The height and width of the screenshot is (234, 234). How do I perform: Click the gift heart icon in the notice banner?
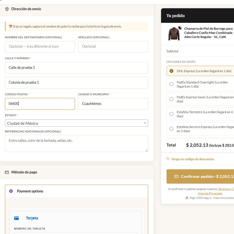10,26
